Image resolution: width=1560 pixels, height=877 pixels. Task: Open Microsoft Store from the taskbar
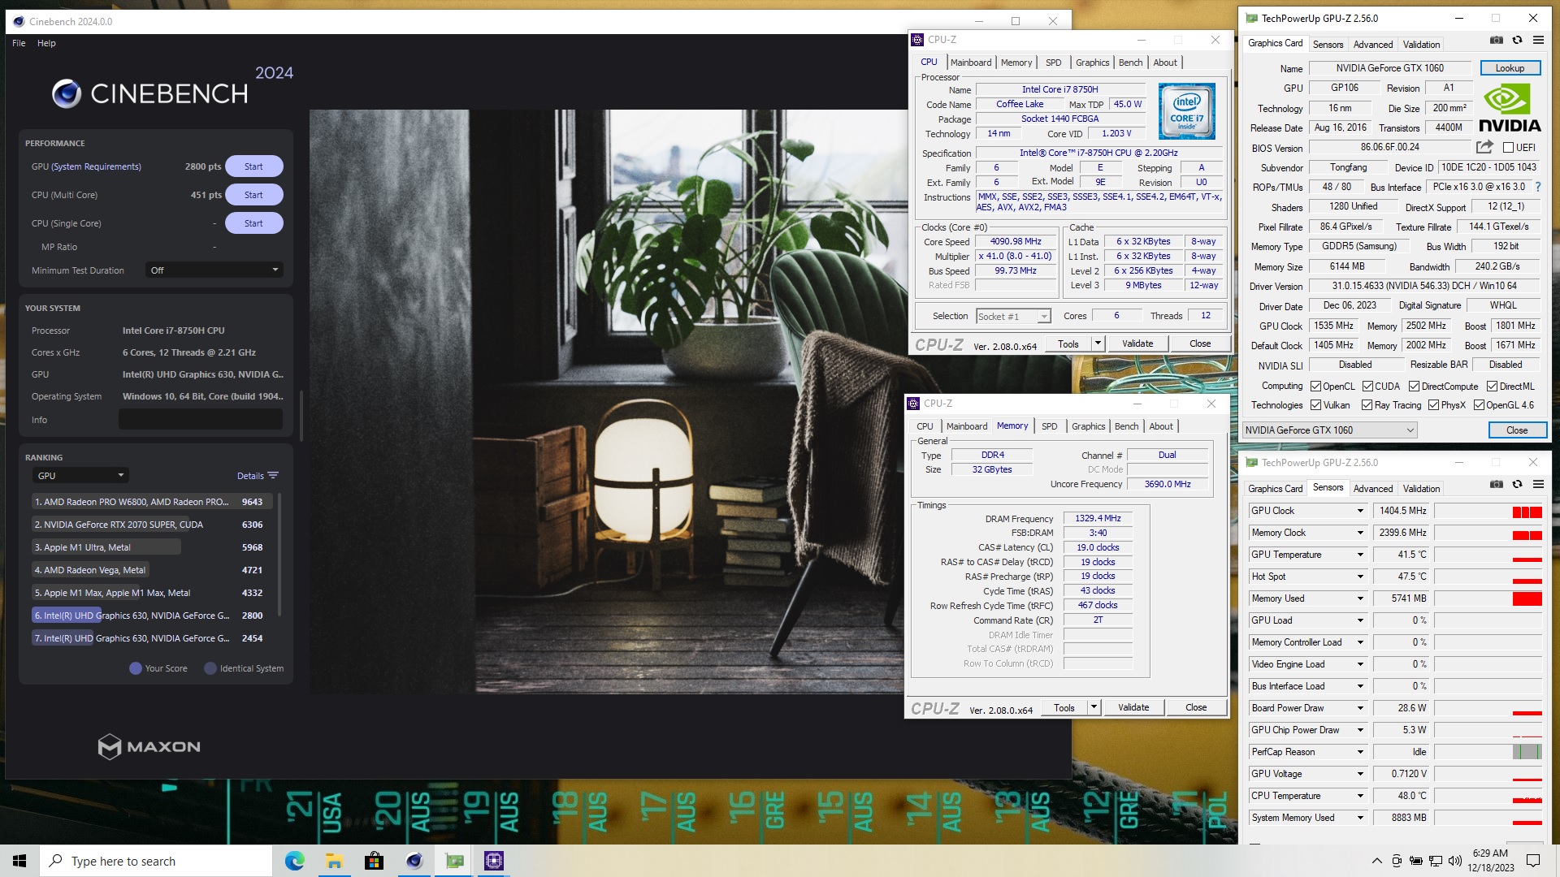pyautogui.click(x=374, y=861)
